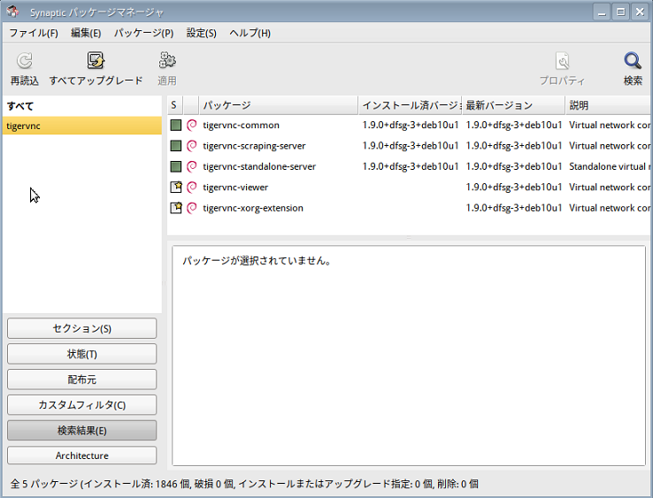653x498 pixels.
Task: Click Debian swirl icon of tigervnc-scraping-server
Action: tap(192, 146)
